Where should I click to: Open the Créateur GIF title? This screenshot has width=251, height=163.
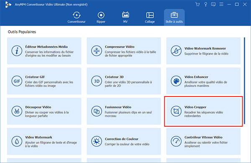pyautogui.click(x=35, y=77)
